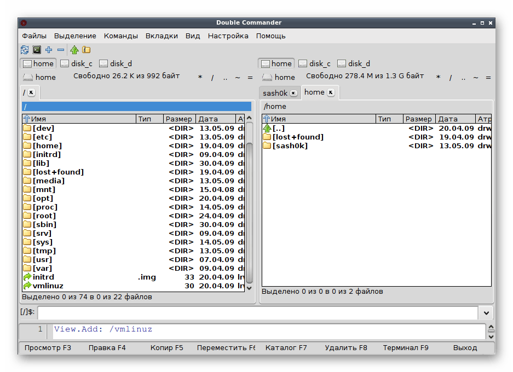Open the Настройка menu
513x372 pixels.
tap(228, 36)
